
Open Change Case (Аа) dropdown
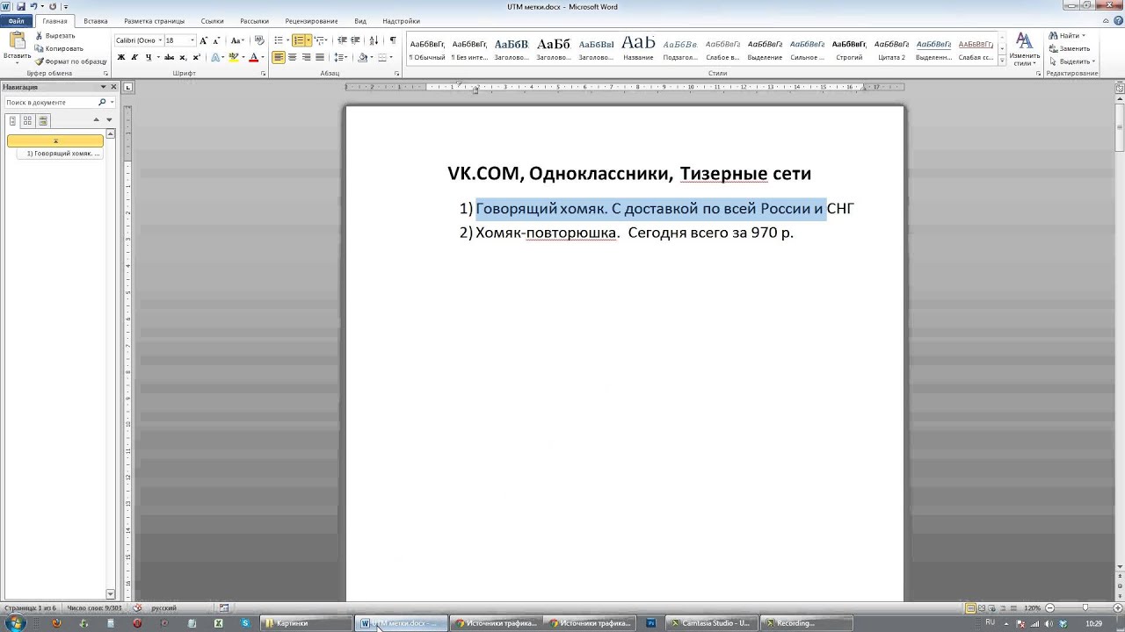pyautogui.click(x=236, y=40)
